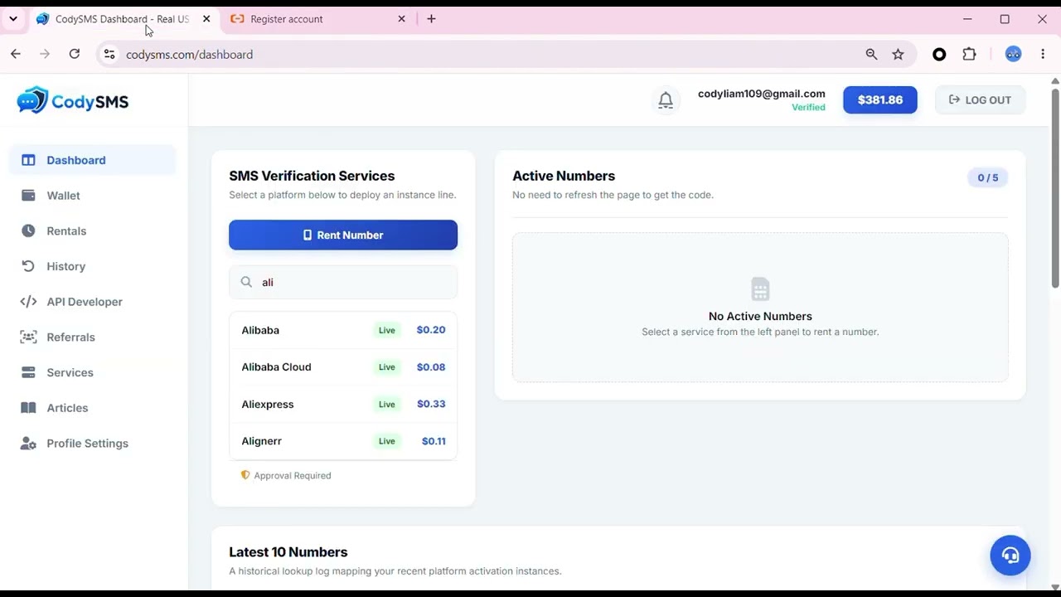Screen dimensions: 1061x597
Task: Open Rentals from the sidebar
Action: tap(93, 231)
